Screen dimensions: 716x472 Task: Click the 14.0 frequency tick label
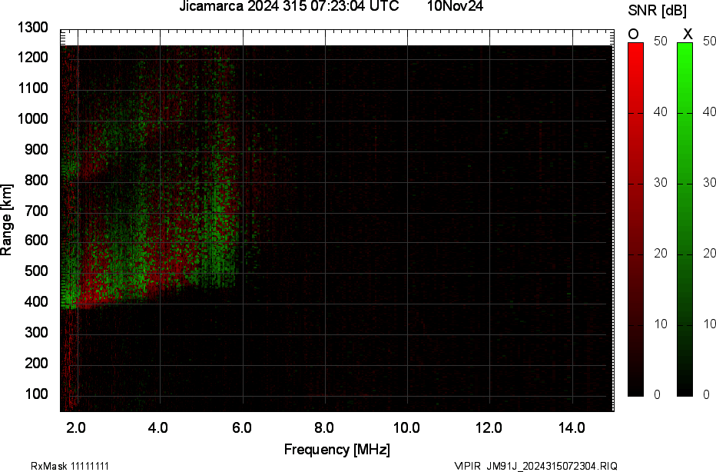(572, 427)
